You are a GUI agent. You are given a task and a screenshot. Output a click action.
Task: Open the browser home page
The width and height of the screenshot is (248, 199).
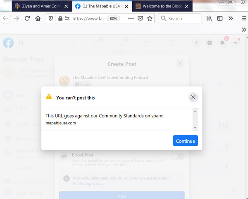click(38, 18)
